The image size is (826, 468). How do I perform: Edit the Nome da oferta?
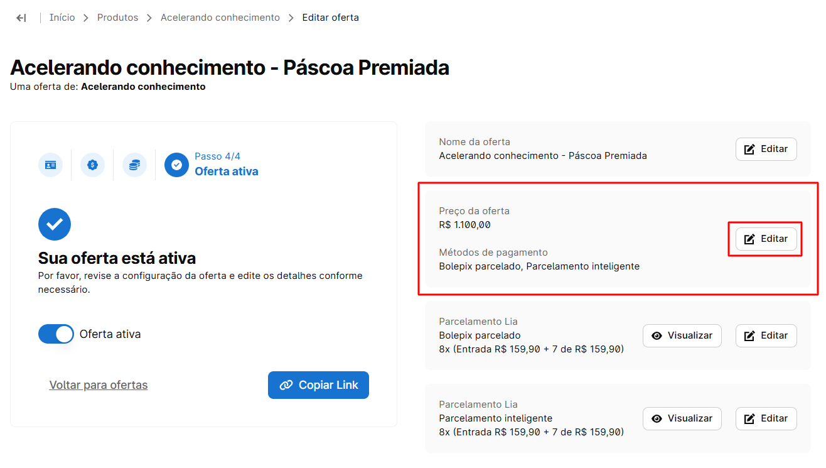(x=766, y=150)
